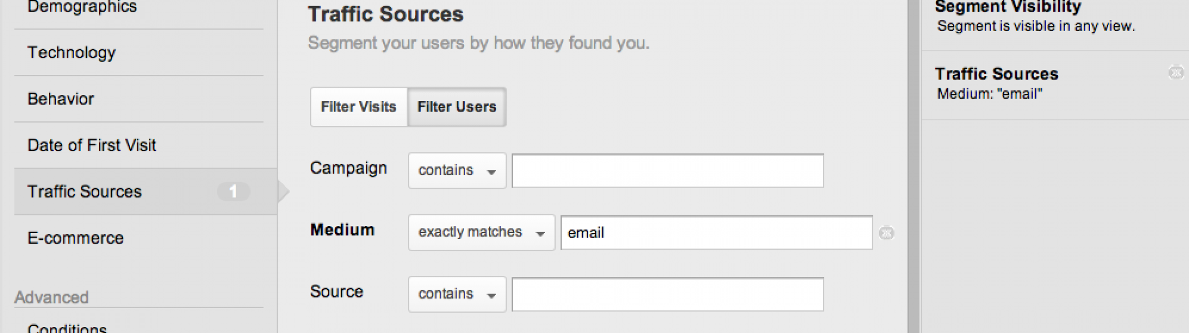Screen dimensions: 1189x333
Task: Open the Medium exactly matches dropdown
Action: pos(481,233)
